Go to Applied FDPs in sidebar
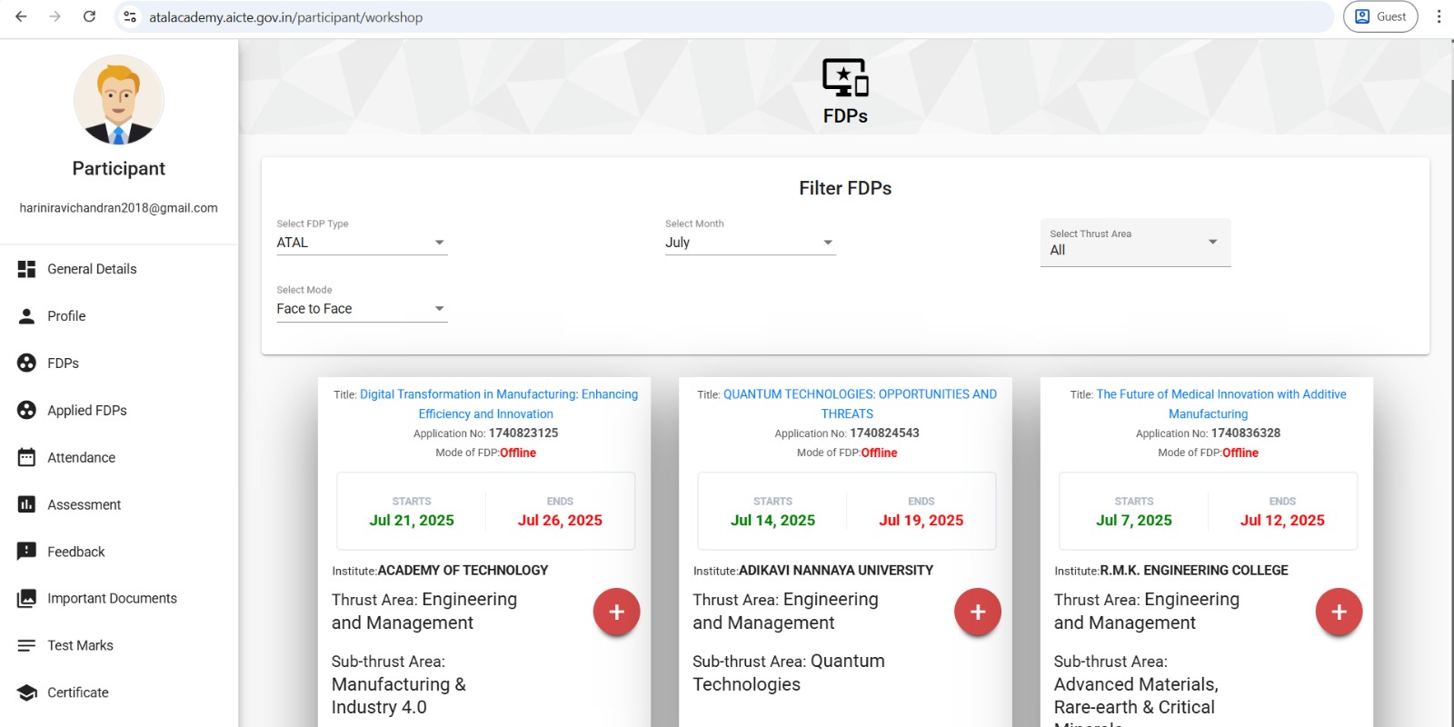The image size is (1454, 727). (86, 411)
